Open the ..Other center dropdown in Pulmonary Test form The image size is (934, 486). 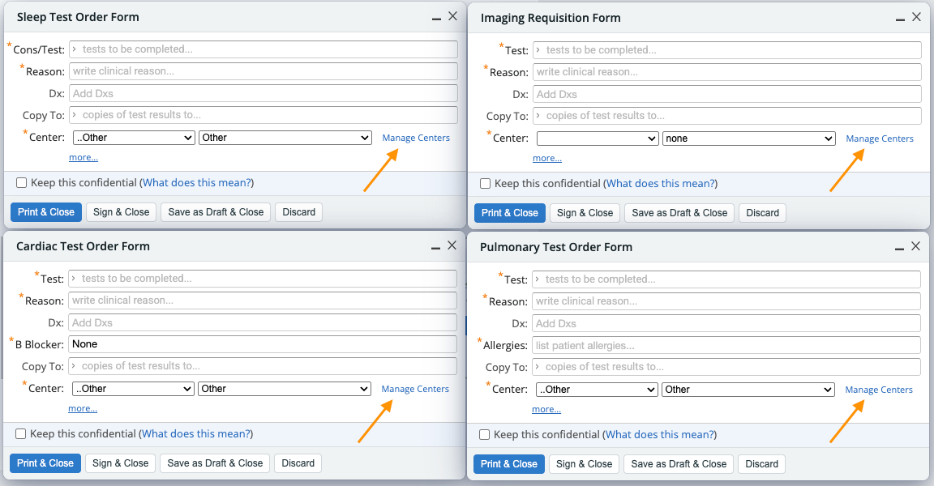pos(597,390)
